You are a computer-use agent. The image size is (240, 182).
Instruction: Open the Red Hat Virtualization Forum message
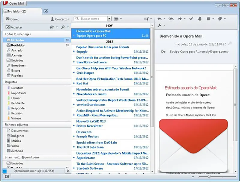click(x=111, y=81)
